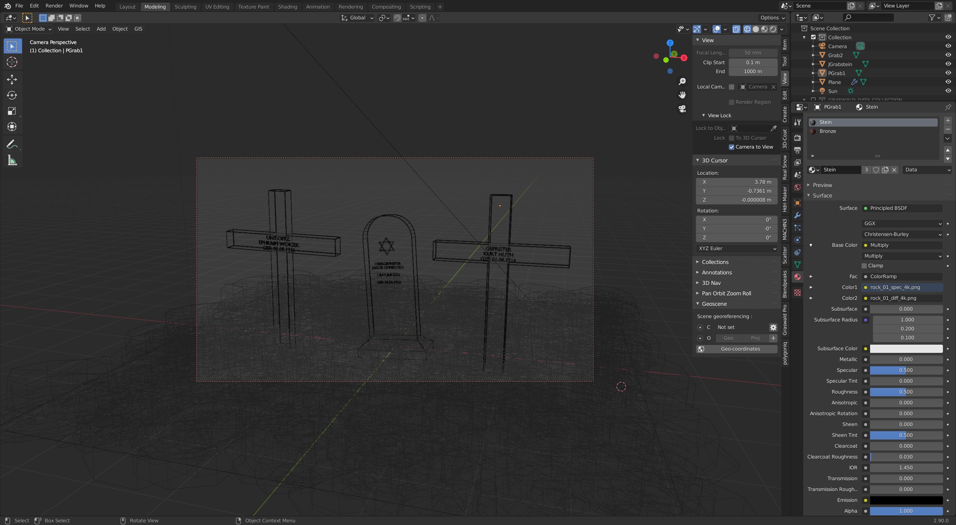Select the Annotate pencil tool
The image size is (956, 525).
12,144
